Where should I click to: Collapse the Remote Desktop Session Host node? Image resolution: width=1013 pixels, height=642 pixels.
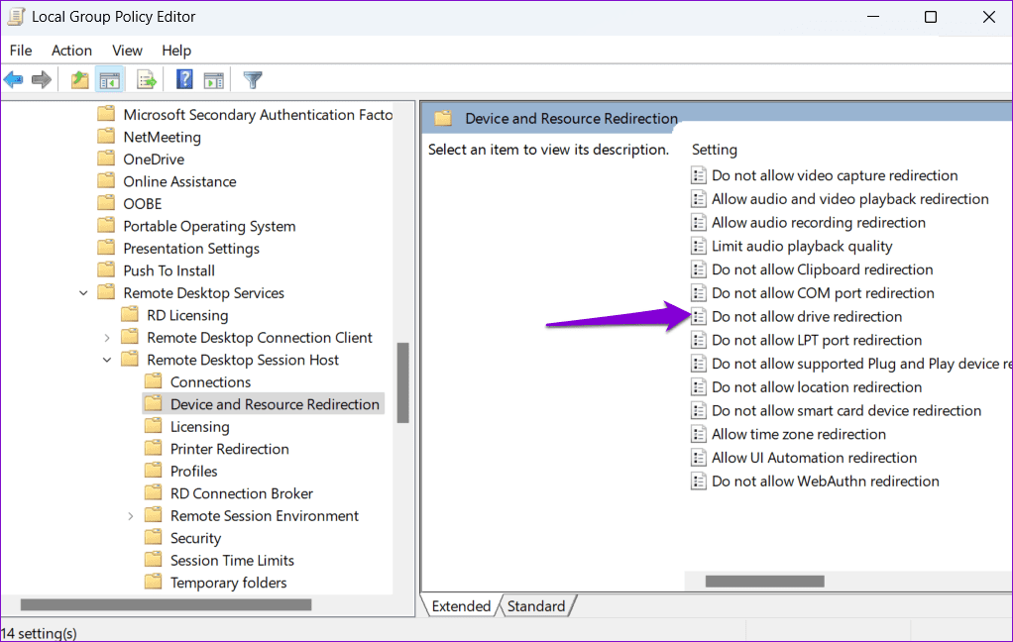pyautogui.click(x=107, y=360)
